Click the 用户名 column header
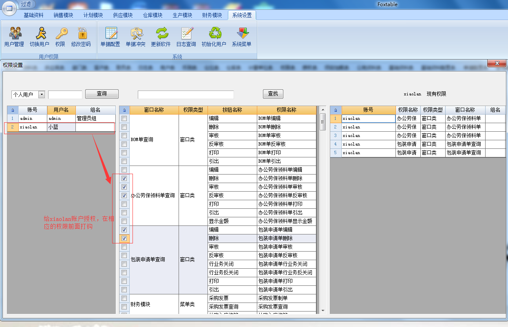Image resolution: width=508 pixels, height=327 pixels. [x=61, y=110]
